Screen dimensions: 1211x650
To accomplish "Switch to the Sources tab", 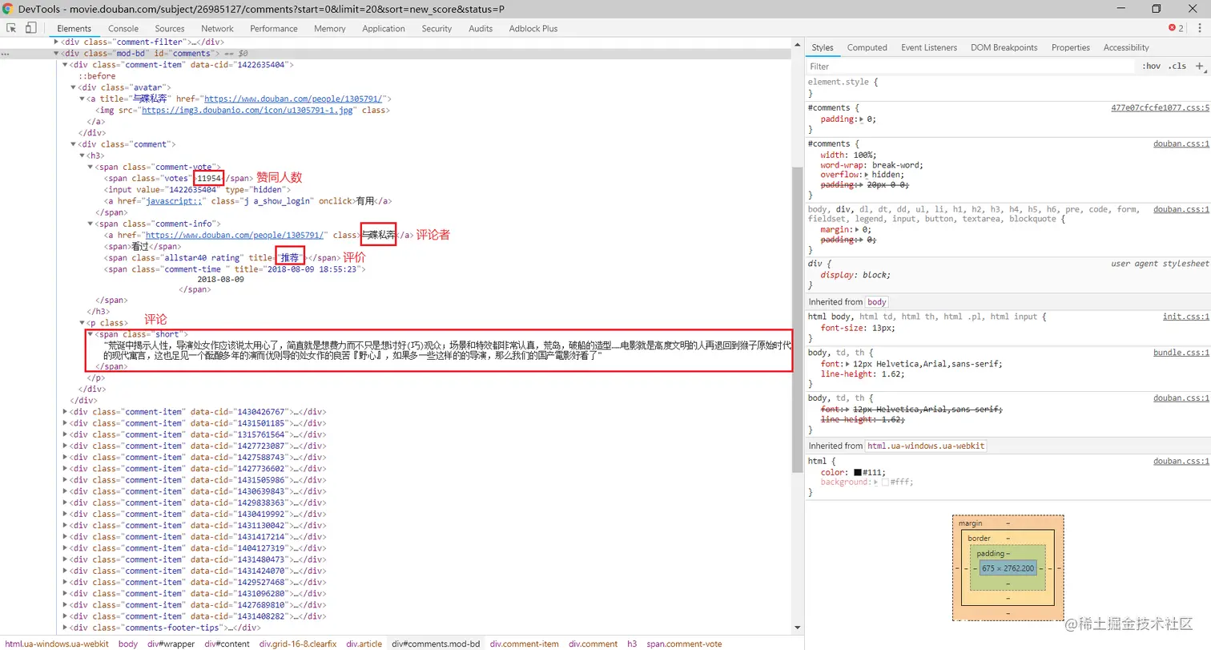I will pyautogui.click(x=170, y=28).
